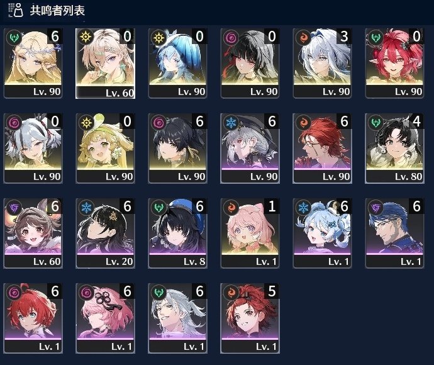The width and height of the screenshot is (434, 365).
Task: Select the red ponytail character with chain 5
Action: pyautogui.click(x=250, y=318)
